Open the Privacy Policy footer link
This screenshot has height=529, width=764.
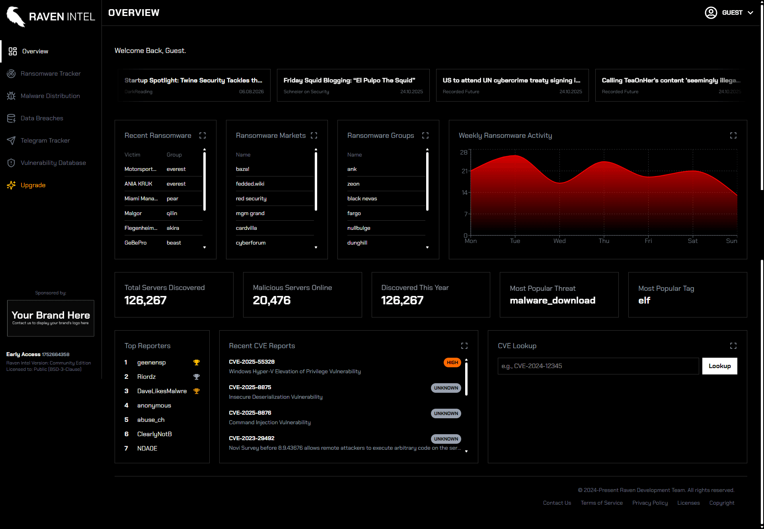[650, 503]
